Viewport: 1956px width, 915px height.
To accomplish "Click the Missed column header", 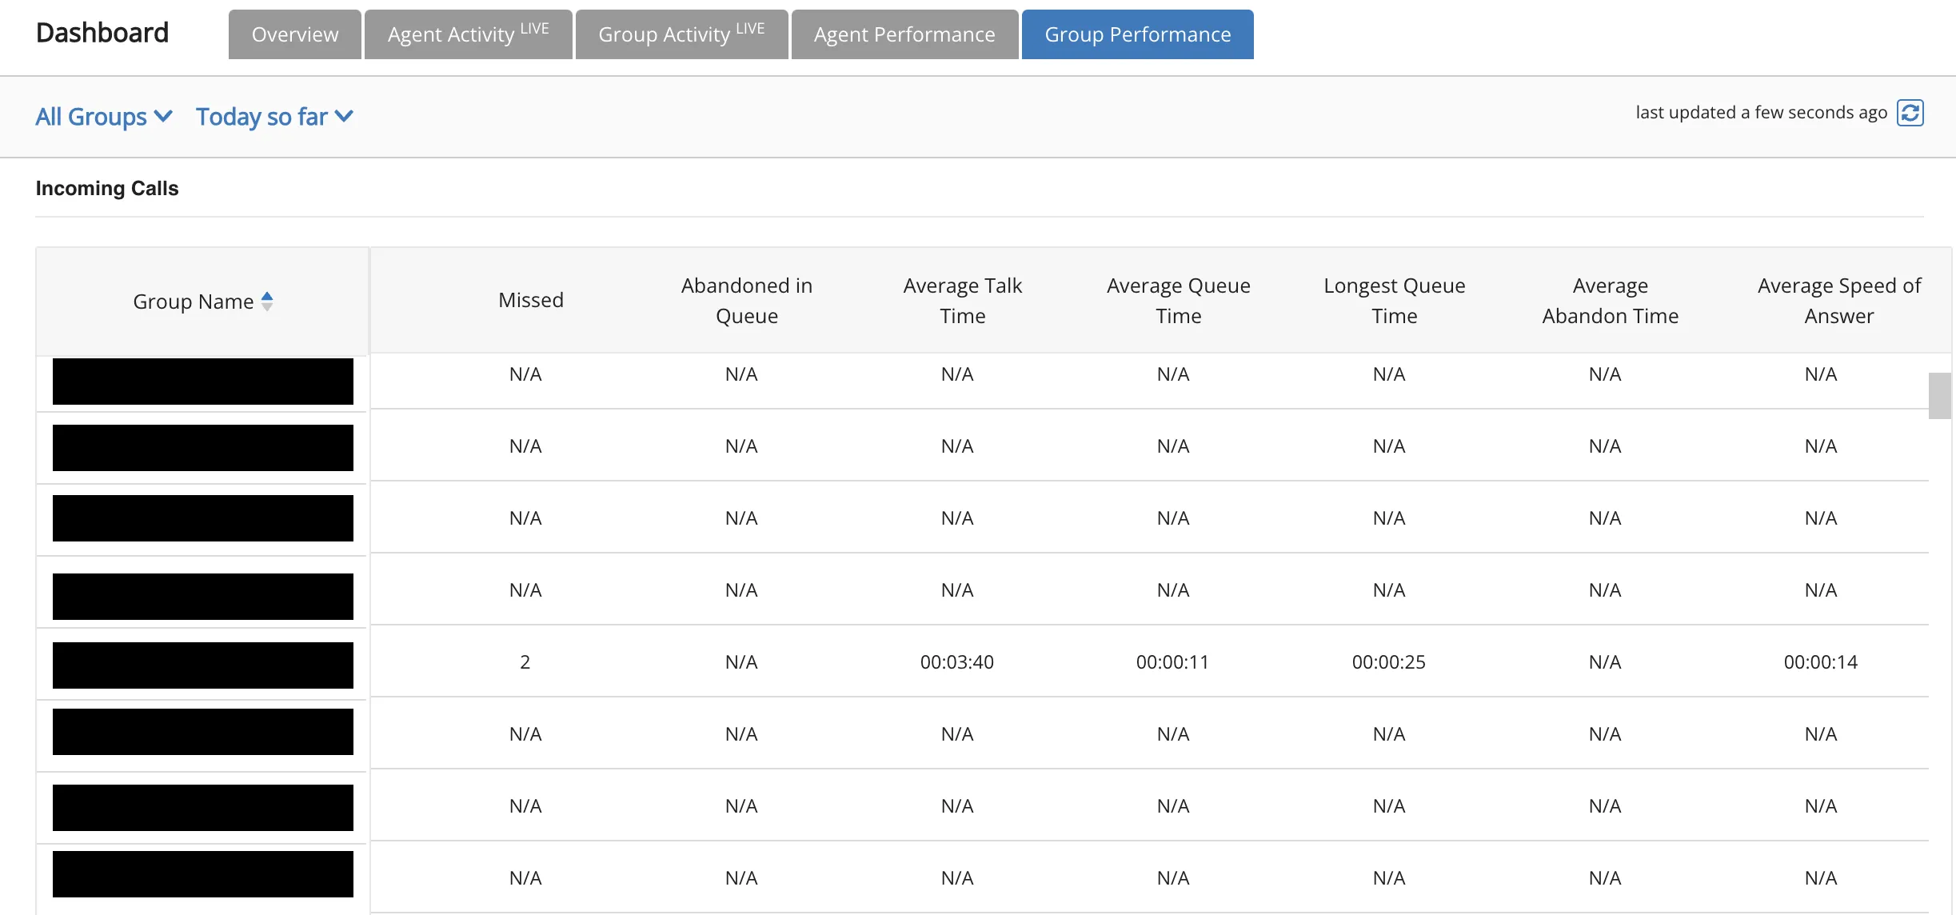I will point(531,300).
